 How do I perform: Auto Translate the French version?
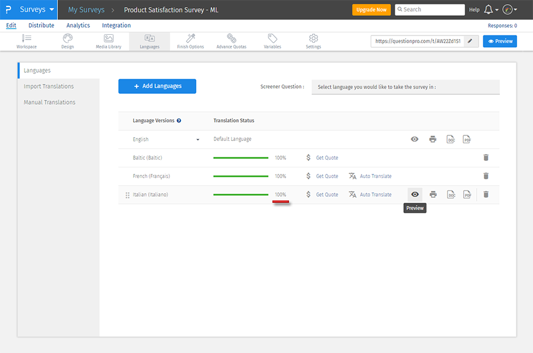click(370, 176)
